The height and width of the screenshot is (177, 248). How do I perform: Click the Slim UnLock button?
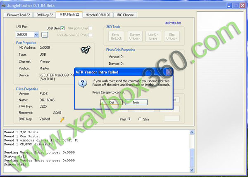172,36
